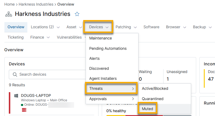Viewport: 215px width, 116px height.
Task: Open the DOUGS-LAPTOP device entry
Action: tap(36, 96)
